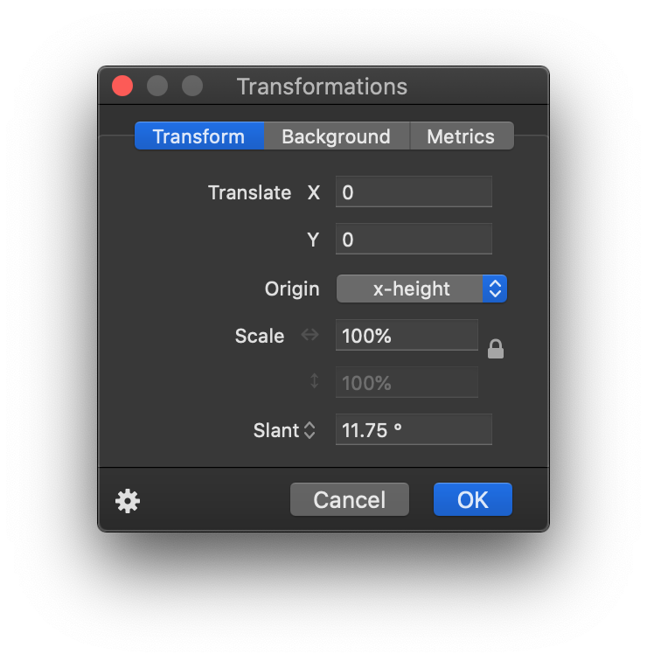The height and width of the screenshot is (661, 647).
Task: Close the Transformations window with red button
Action: [122, 86]
